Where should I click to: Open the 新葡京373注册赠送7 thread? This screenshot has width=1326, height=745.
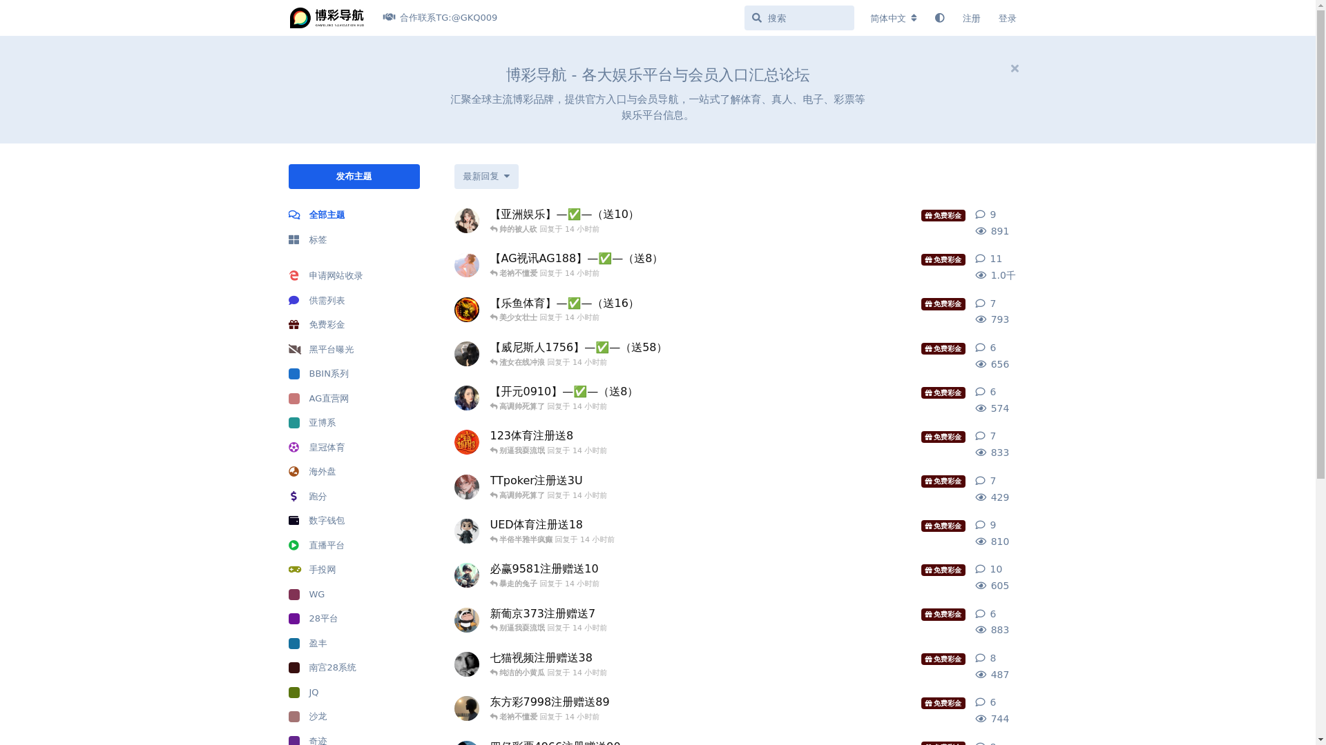coord(543,614)
